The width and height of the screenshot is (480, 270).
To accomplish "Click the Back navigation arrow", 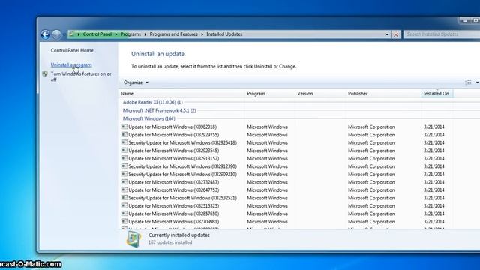I will pyautogui.click(x=45, y=34).
